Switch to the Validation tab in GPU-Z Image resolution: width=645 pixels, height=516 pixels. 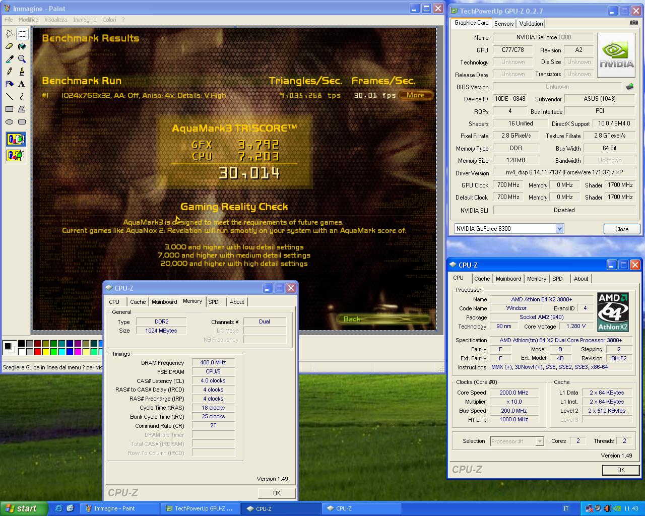point(531,24)
